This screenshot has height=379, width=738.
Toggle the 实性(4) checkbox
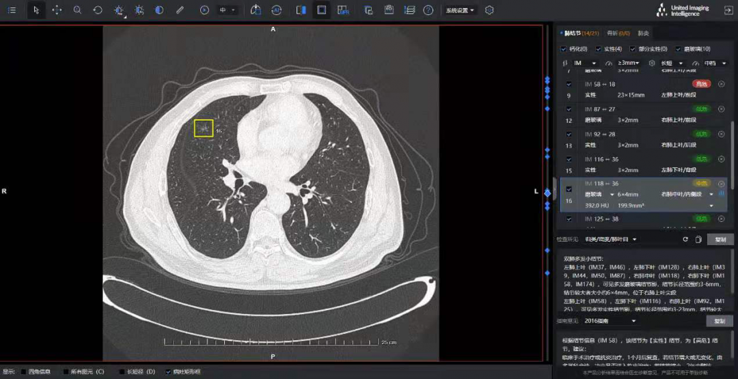pyautogui.click(x=598, y=49)
